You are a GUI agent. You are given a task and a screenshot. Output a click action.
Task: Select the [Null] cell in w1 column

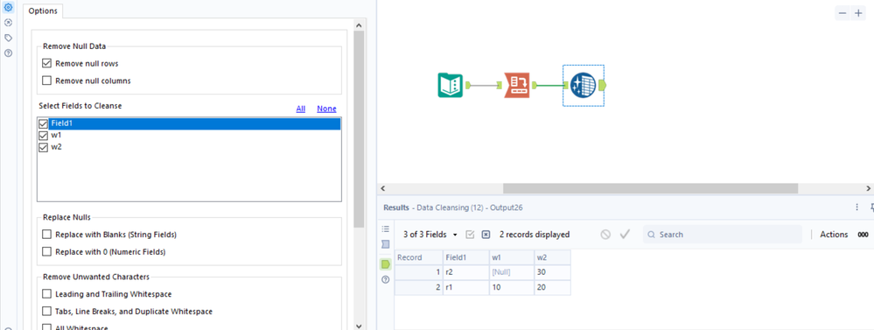click(x=511, y=272)
